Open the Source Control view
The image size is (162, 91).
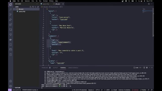coord(11,15)
